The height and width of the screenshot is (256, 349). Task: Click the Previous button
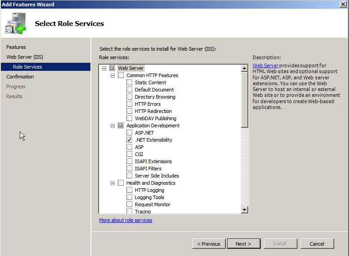209,244
